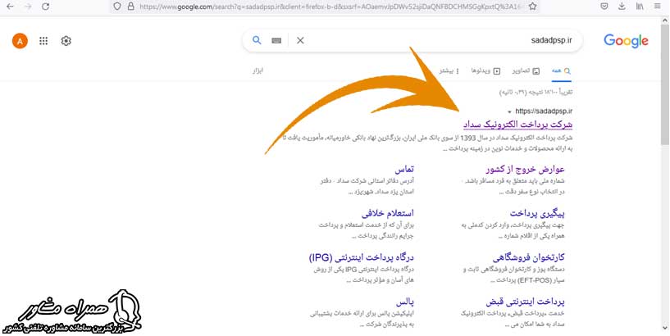Open the library bookmarks icon
Screen dimensions: 670x336
[640, 7]
